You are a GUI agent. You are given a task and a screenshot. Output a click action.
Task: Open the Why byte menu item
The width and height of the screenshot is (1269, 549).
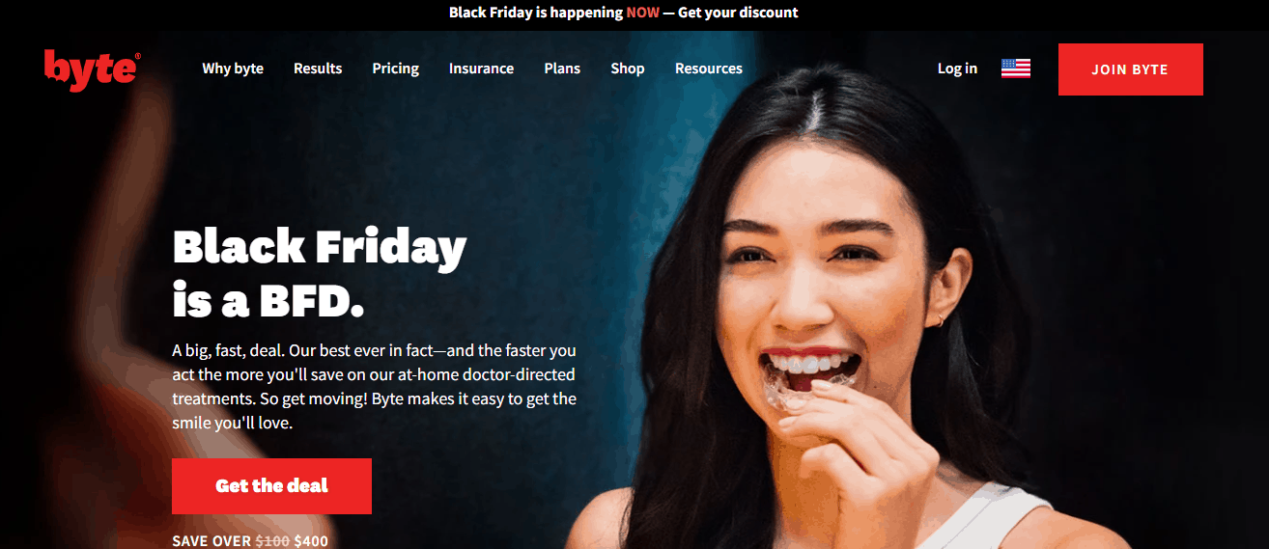[233, 69]
